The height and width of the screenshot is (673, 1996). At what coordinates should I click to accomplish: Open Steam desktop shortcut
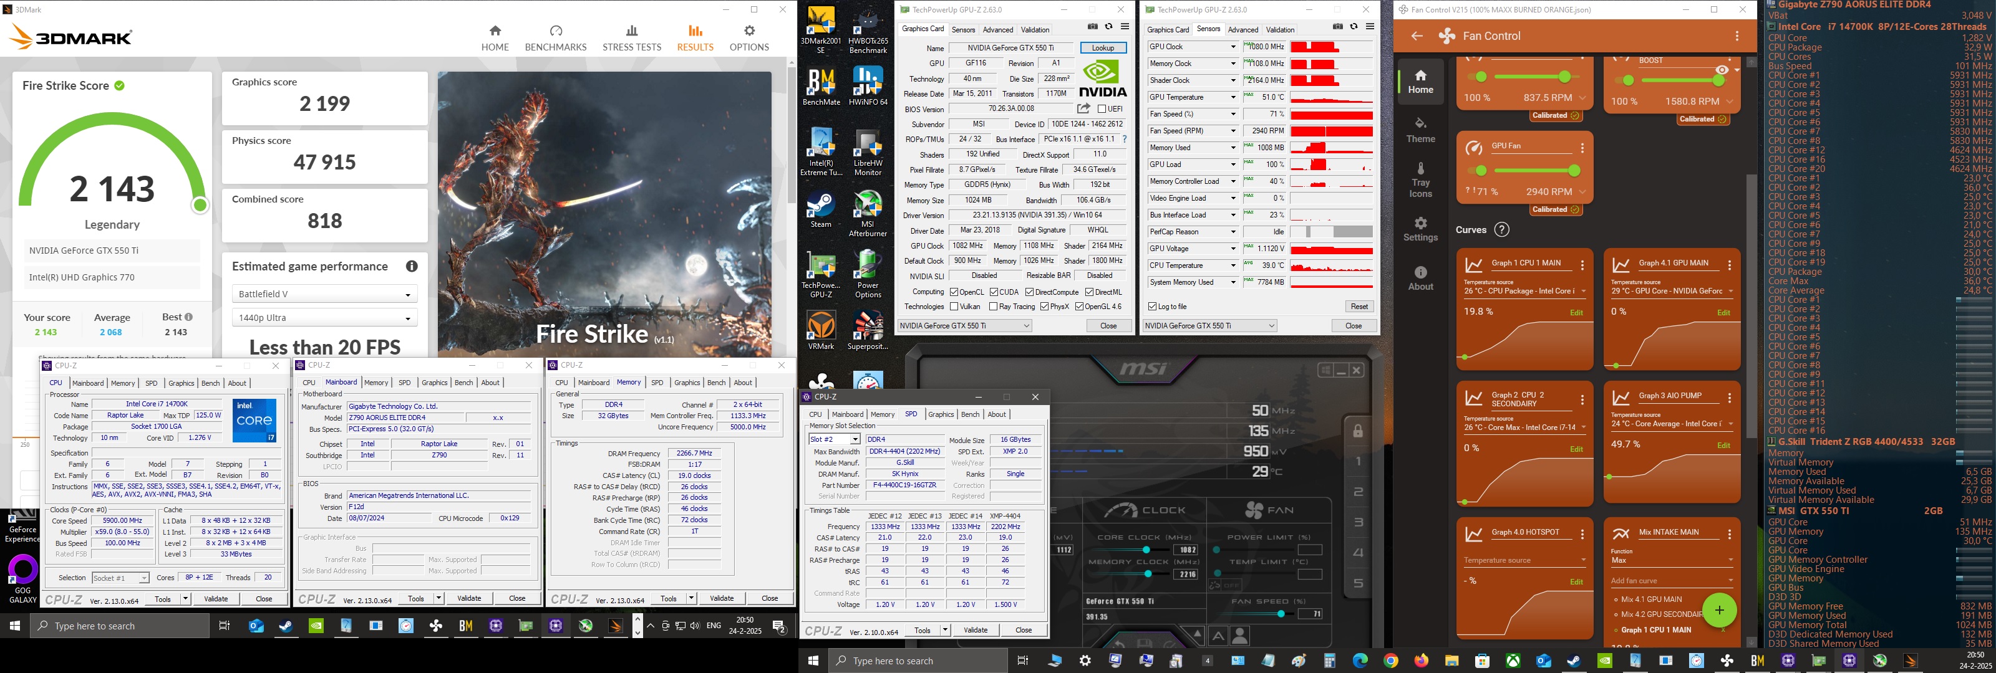(821, 210)
